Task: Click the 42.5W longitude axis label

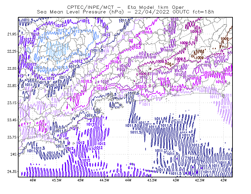Action: click(200, 180)
